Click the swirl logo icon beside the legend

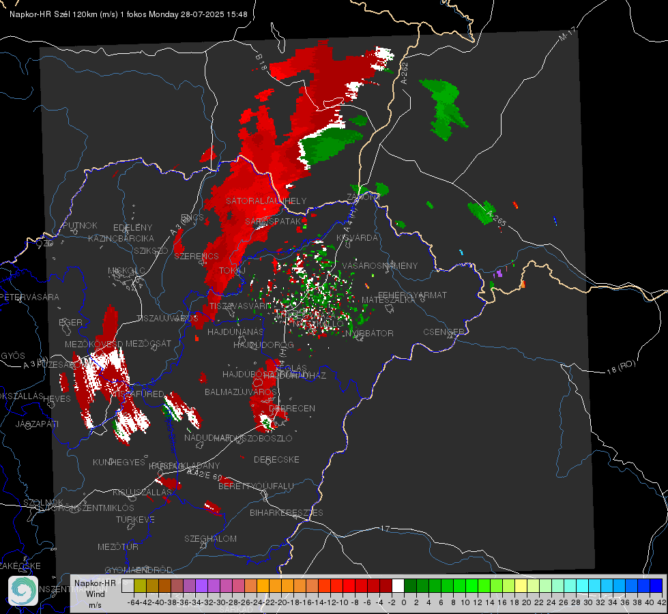click(23, 591)
